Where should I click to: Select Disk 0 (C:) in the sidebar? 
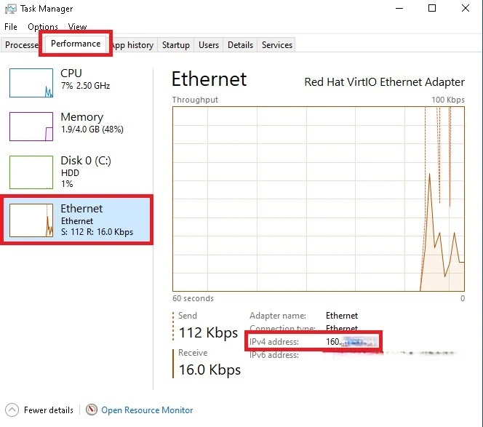(77, 172)
